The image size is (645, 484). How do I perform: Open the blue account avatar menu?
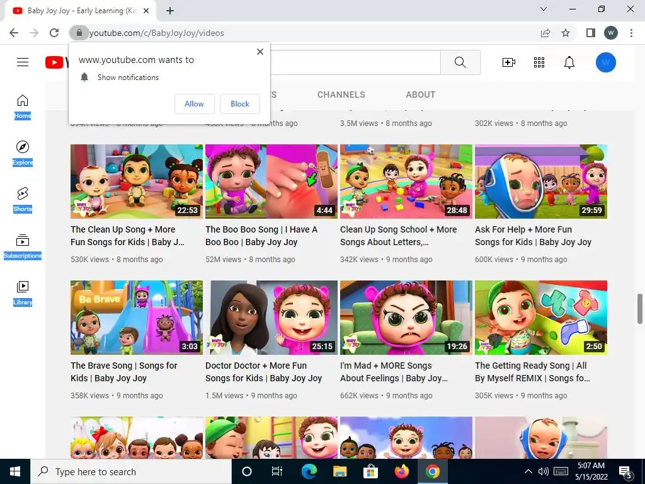pyautogui.click(x=605, y=62)
